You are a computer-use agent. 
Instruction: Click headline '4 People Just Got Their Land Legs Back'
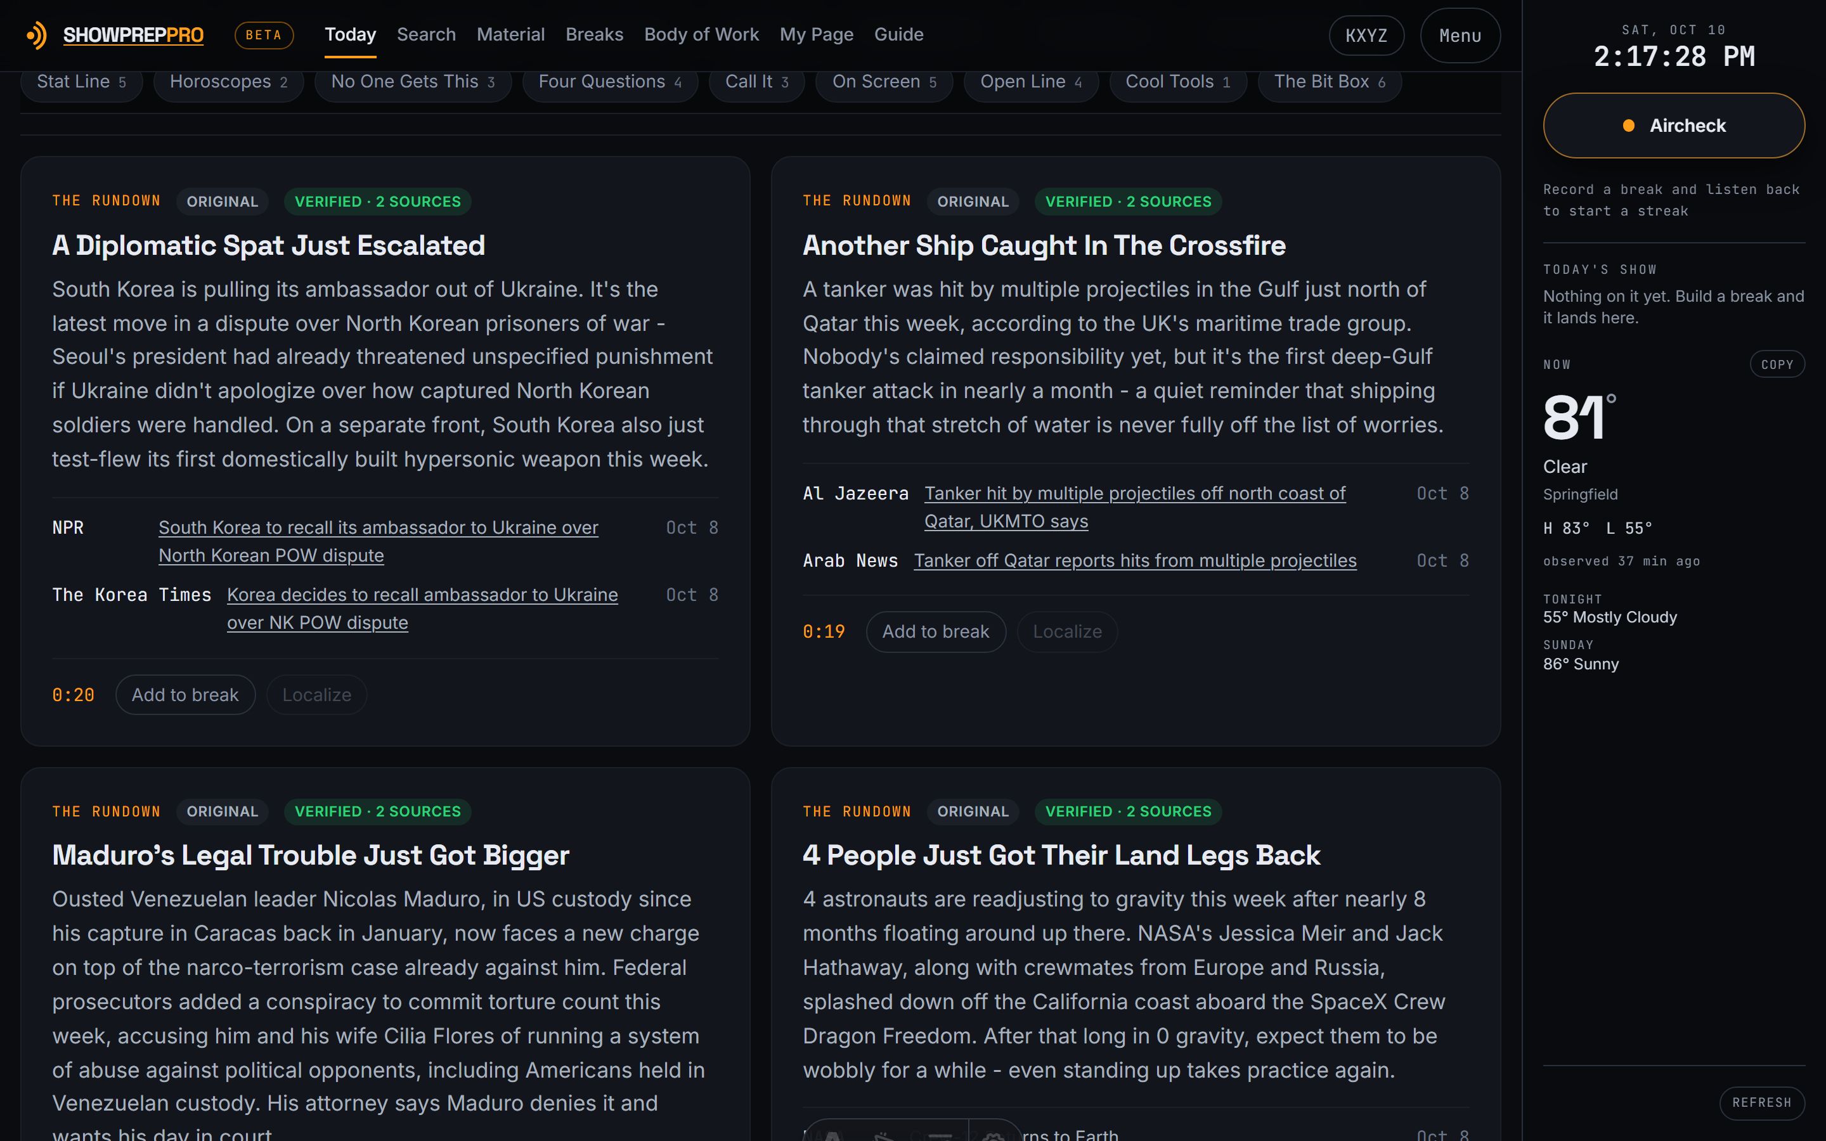tap(1061, 855)
